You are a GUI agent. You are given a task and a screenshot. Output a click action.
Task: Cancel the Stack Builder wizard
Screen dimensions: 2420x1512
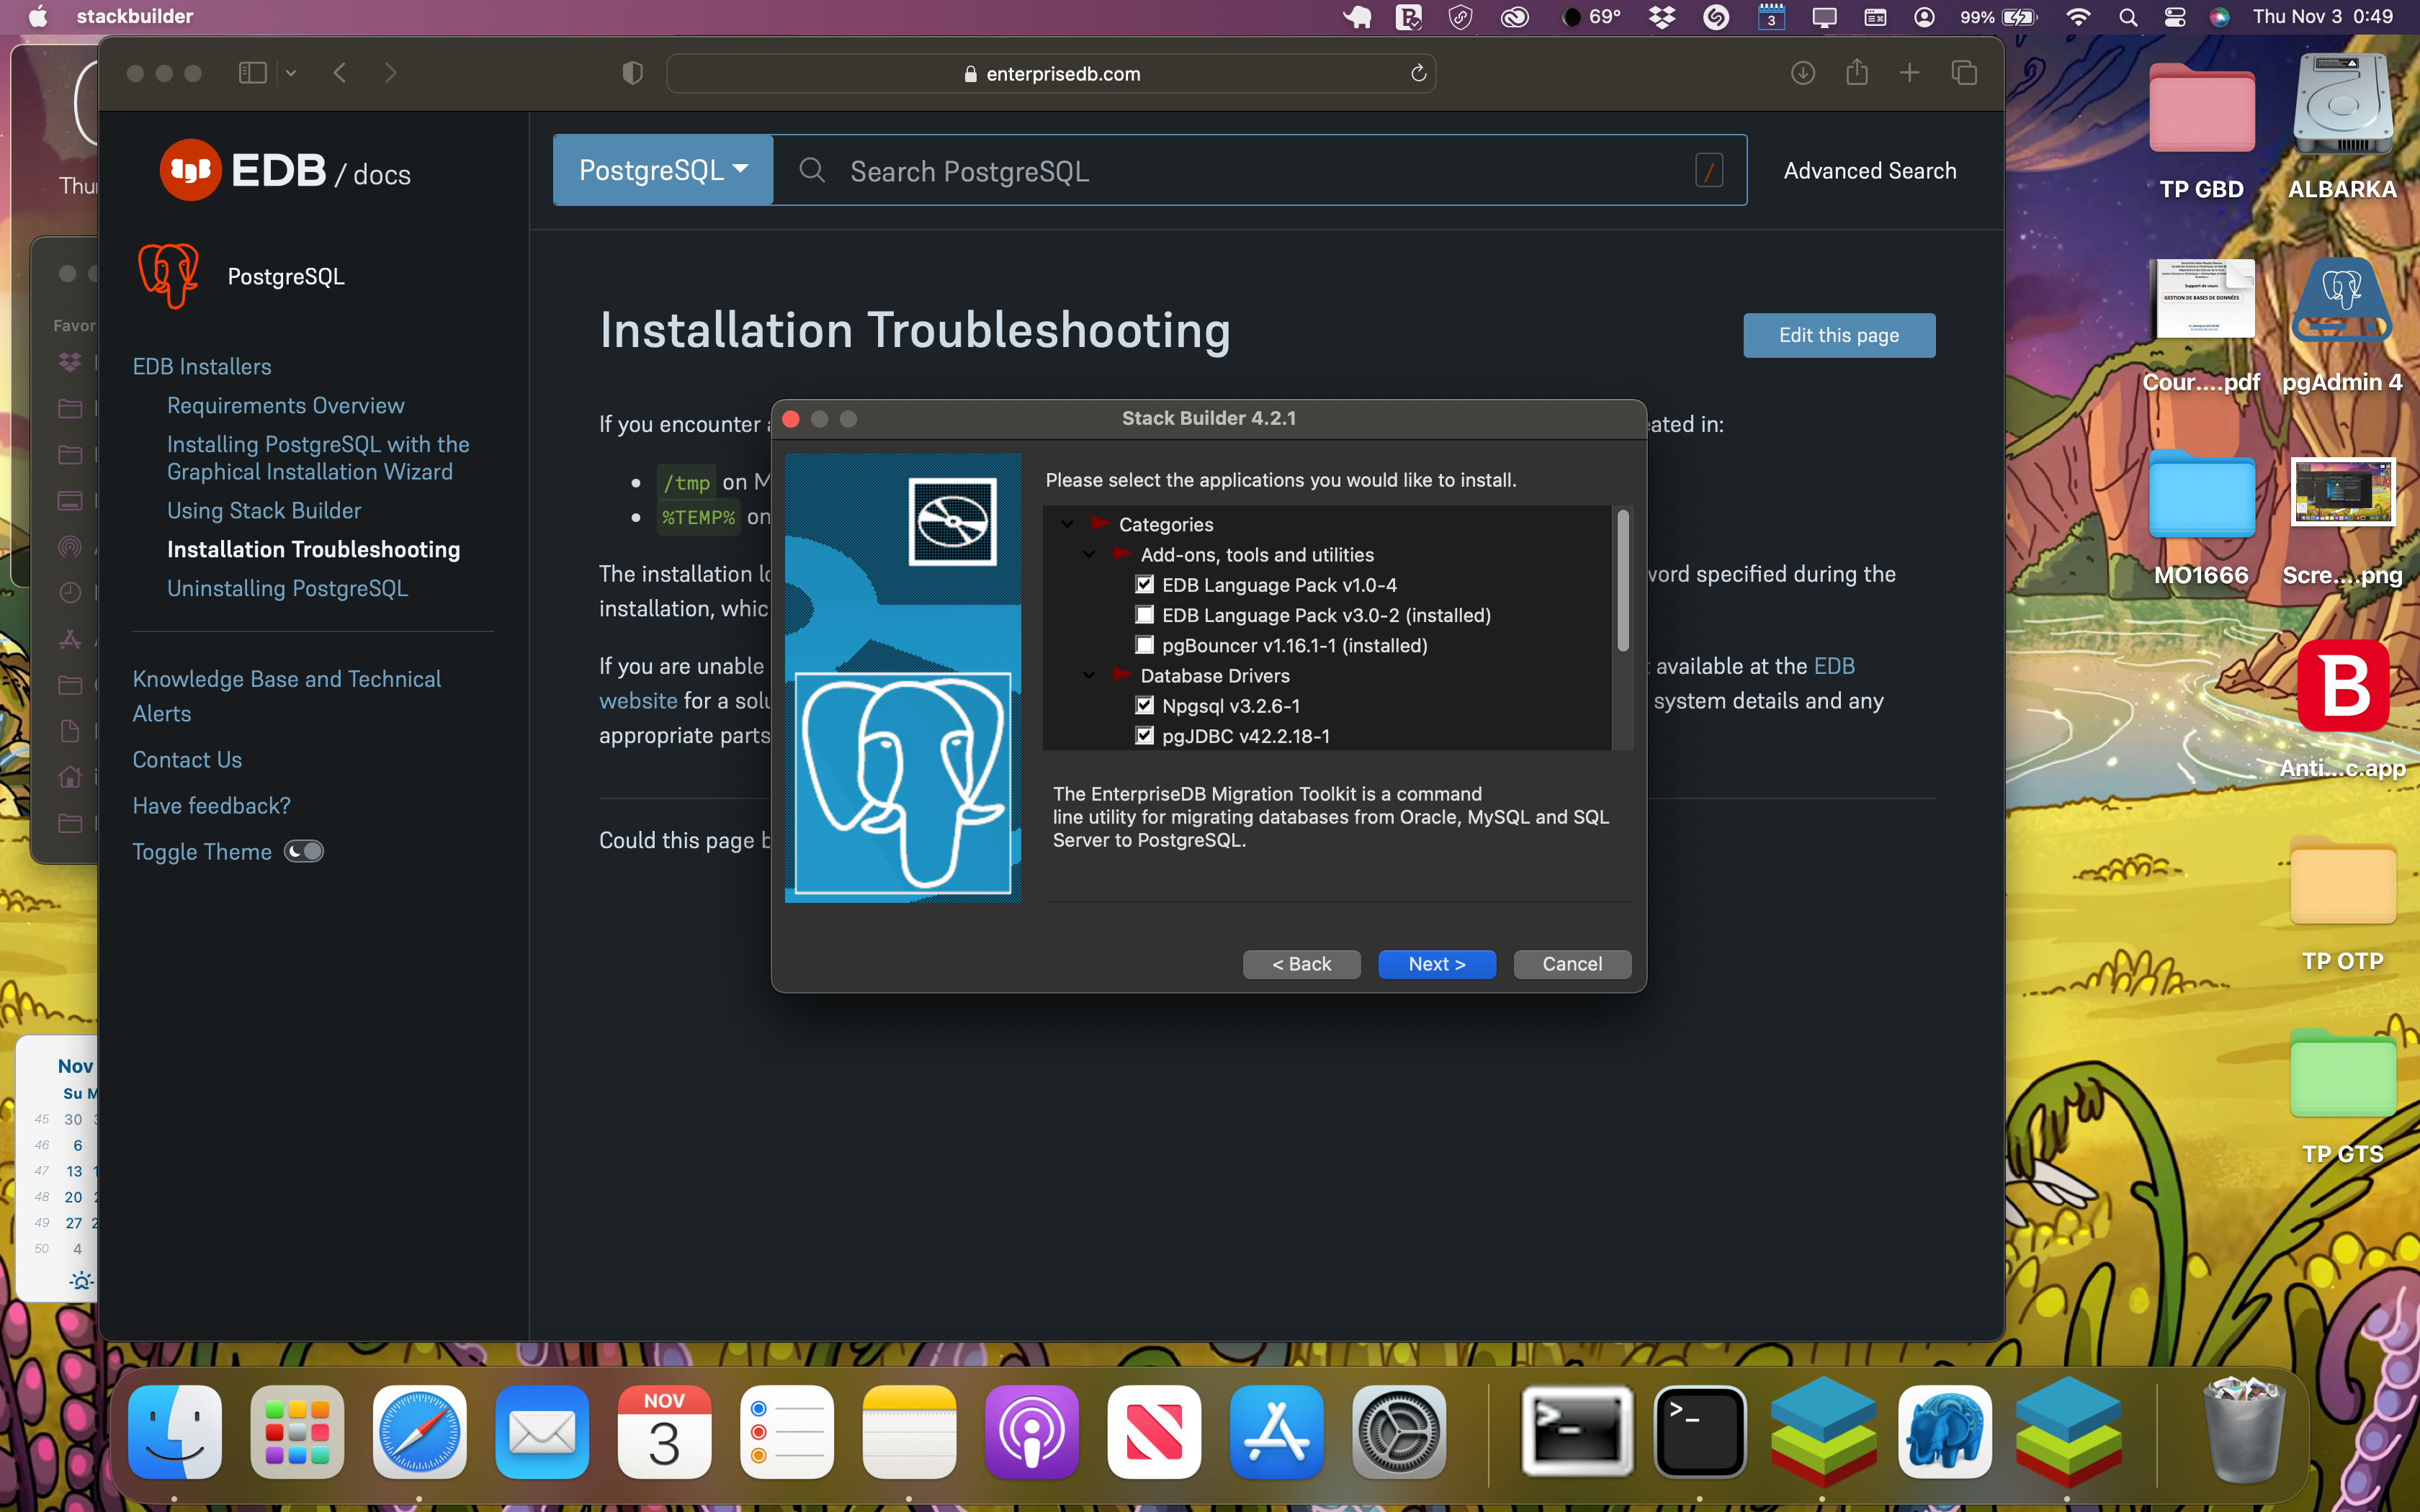pos(1572,964)
